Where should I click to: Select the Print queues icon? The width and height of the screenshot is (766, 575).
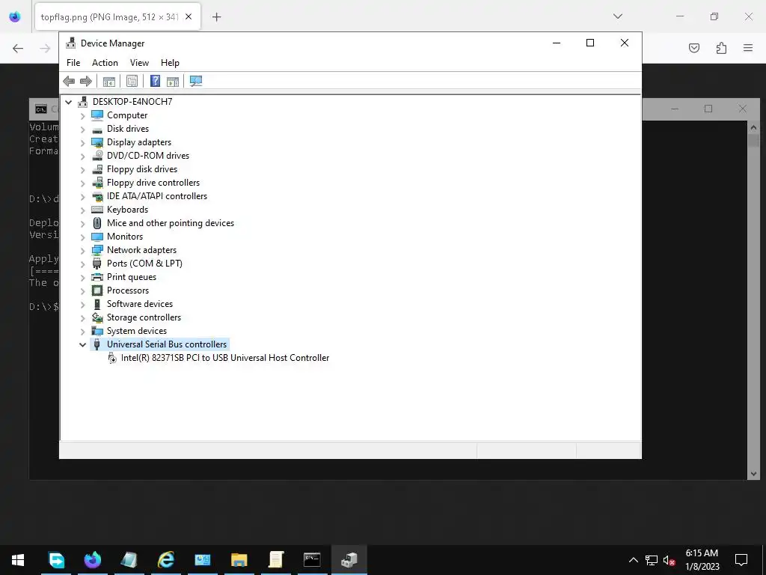tap(97, 277)
